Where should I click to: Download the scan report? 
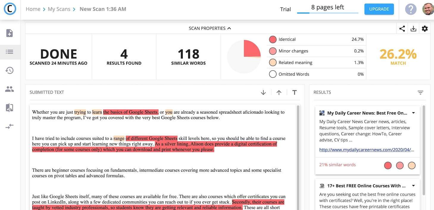point(413,29)
